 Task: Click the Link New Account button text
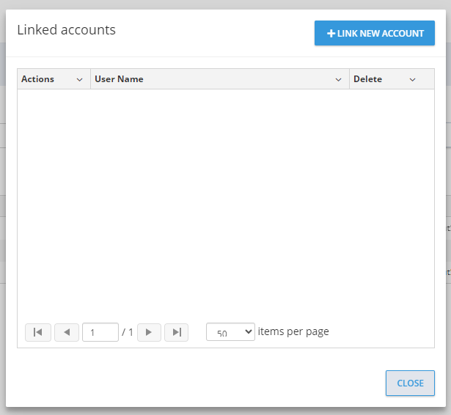381,34
